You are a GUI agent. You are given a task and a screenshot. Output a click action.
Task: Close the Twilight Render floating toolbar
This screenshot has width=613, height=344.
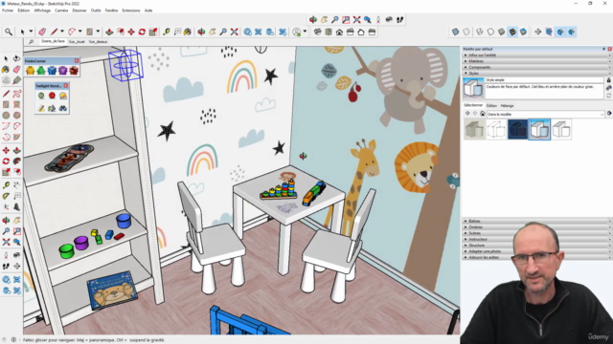pyautogui.click(x=66, y=85)
